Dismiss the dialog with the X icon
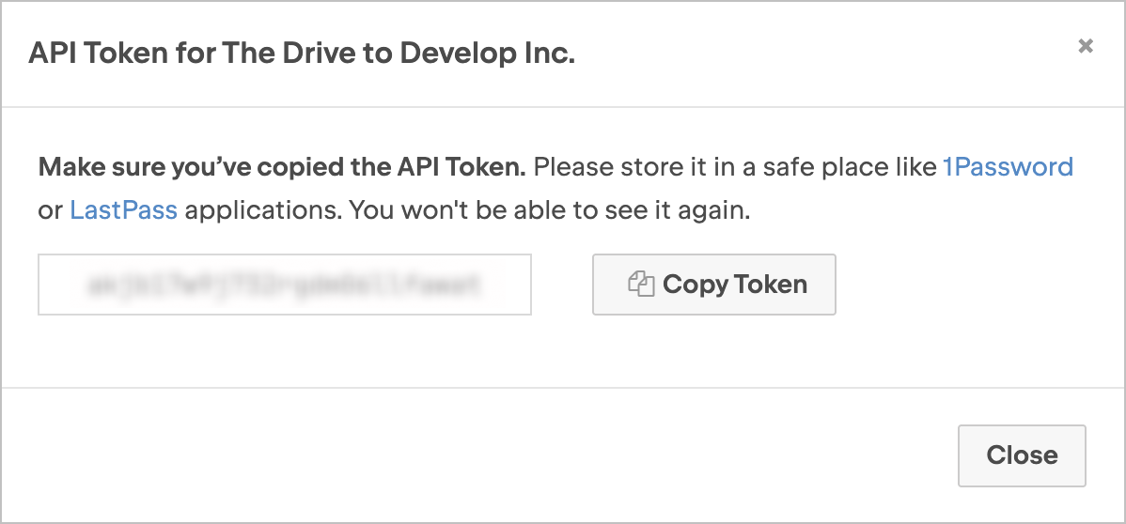The width and height of the screenshot is (1126, 524). pyautogui.click(x=1086, y=46)
